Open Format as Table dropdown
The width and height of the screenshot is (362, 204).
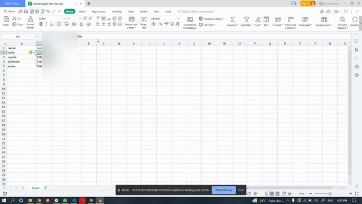tap(211, 19)
